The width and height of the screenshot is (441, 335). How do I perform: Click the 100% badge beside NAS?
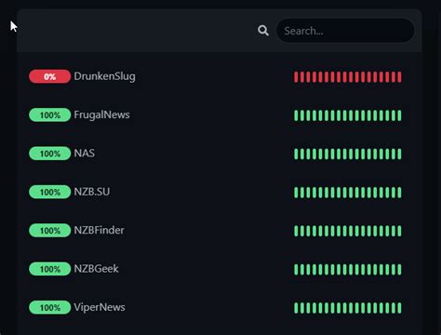[x=50, y=154]
